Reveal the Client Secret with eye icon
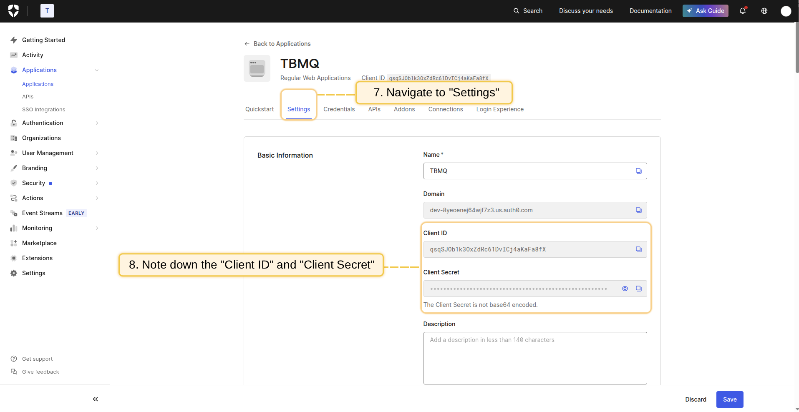Viewport: 799px width, 412px height. click(625, 289)
